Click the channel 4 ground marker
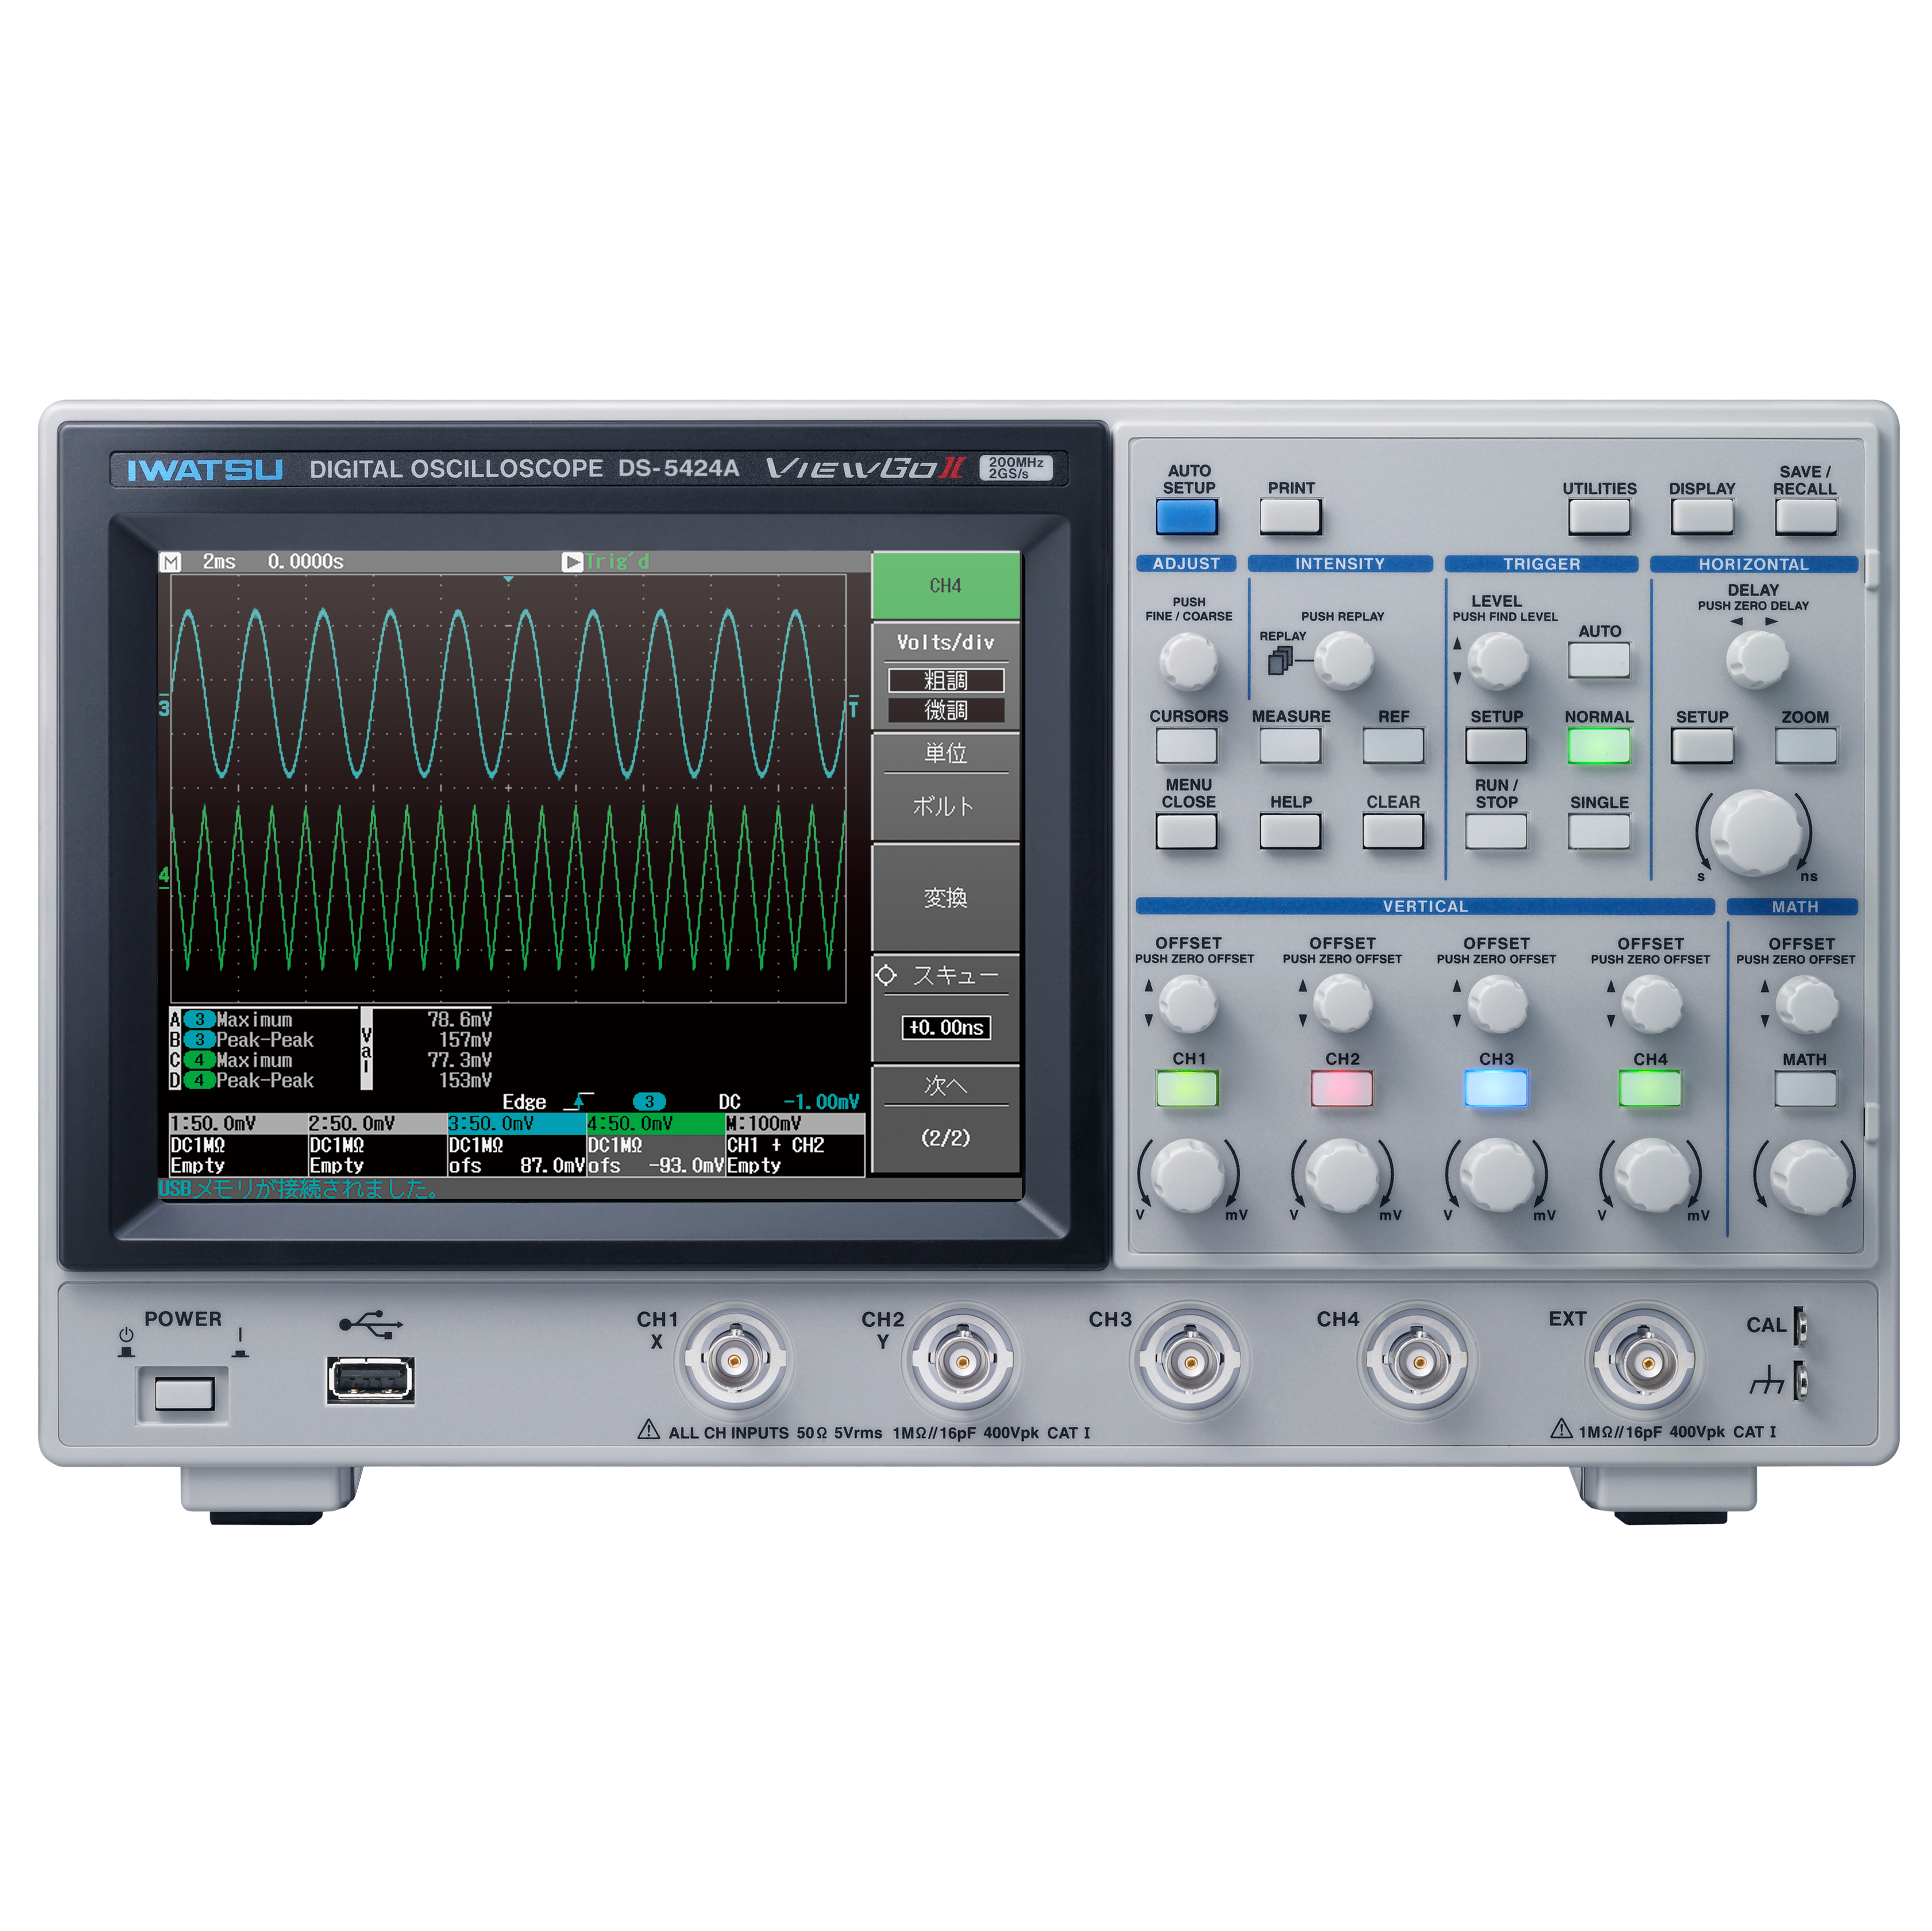1932x1931 pixels. (x=164, y=875)
